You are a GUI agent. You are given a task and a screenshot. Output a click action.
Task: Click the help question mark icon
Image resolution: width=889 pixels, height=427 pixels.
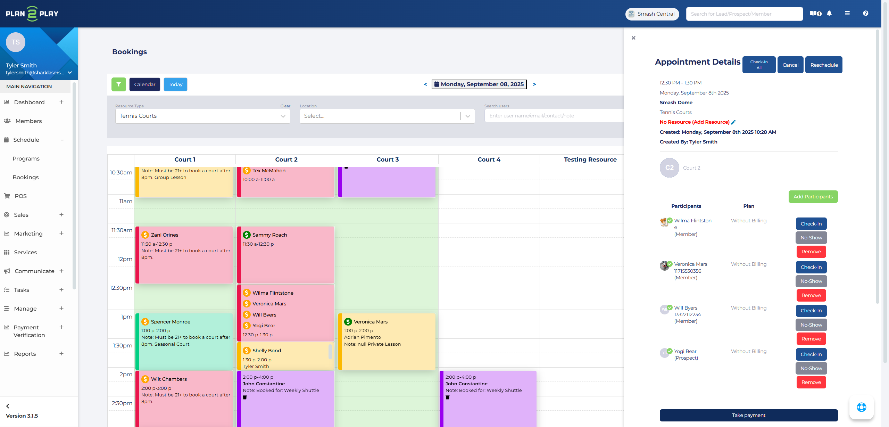click(x=865, y=14)
